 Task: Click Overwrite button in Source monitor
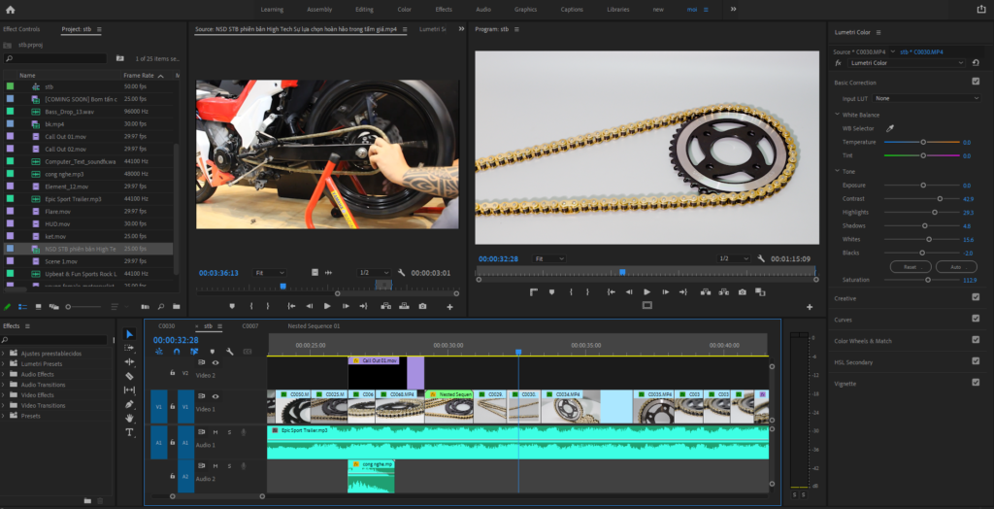pyautogui.click(x=404, y=306)
